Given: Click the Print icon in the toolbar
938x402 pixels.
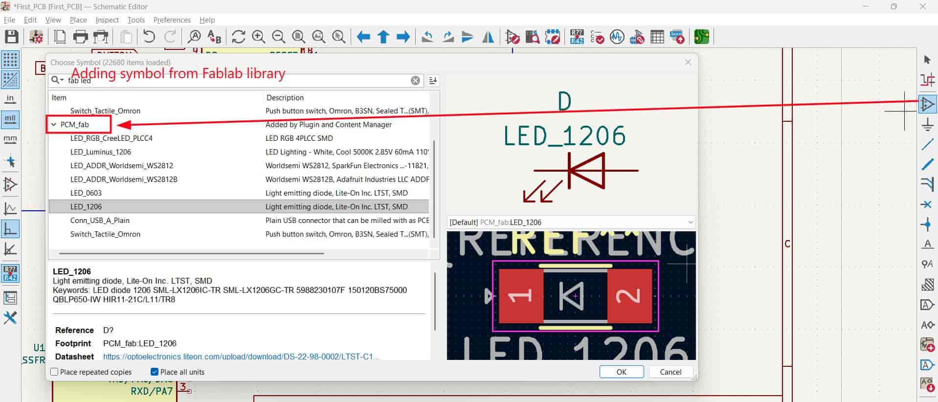Looking at the screenshot, I should 80,37.
